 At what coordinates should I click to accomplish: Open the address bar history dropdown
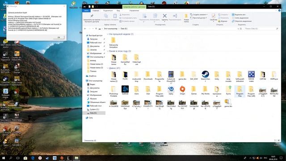click(x=238, y=29)
